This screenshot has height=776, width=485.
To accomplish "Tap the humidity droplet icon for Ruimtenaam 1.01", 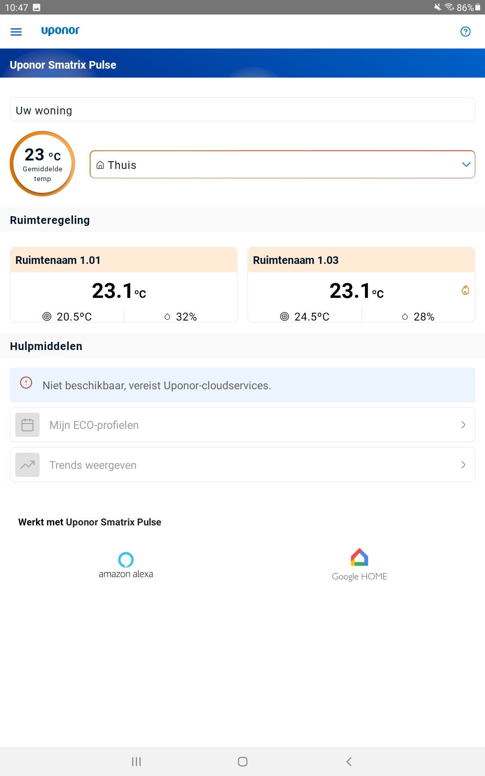I will [167, 316].
